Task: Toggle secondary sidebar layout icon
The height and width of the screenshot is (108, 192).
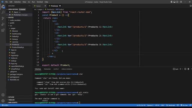Action: pyautogui.click(x=177, y=2)
